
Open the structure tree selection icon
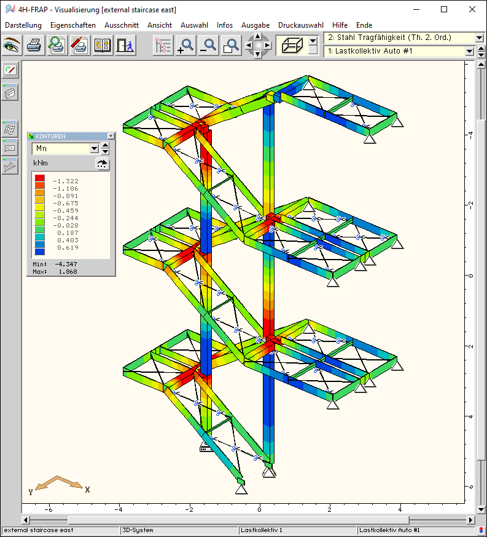coord(163,45)
